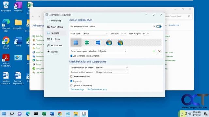Open Excel from the taskbar
The width and height of the screenshot is (209, 117).
[44, 114]
